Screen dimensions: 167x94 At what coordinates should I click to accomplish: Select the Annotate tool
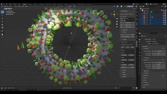click(2, 31)
